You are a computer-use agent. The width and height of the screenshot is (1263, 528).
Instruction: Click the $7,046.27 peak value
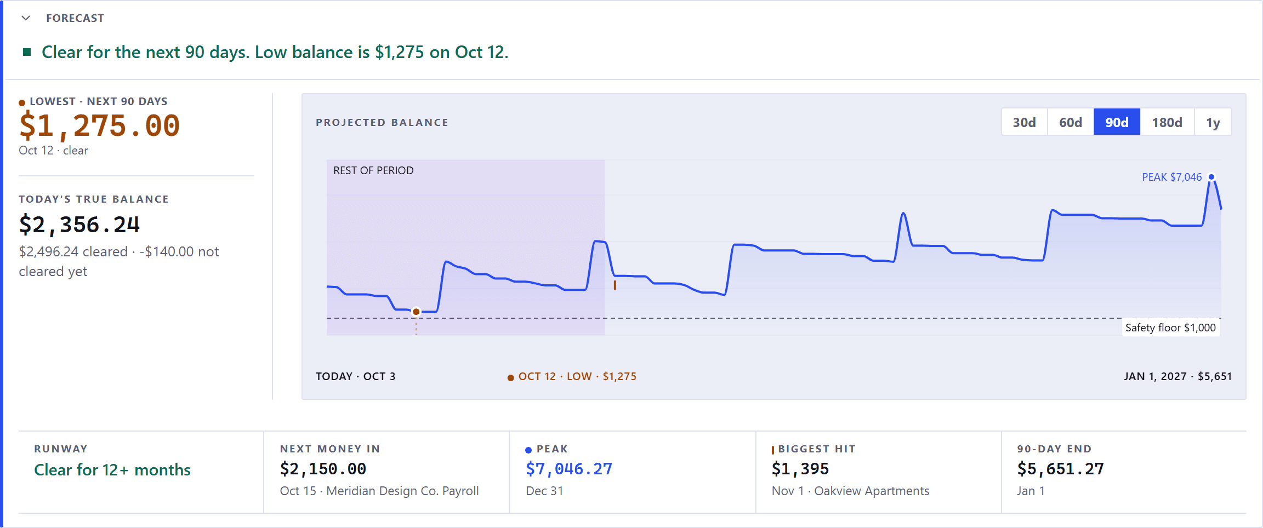pyautogui.click(x=569, y=469)
